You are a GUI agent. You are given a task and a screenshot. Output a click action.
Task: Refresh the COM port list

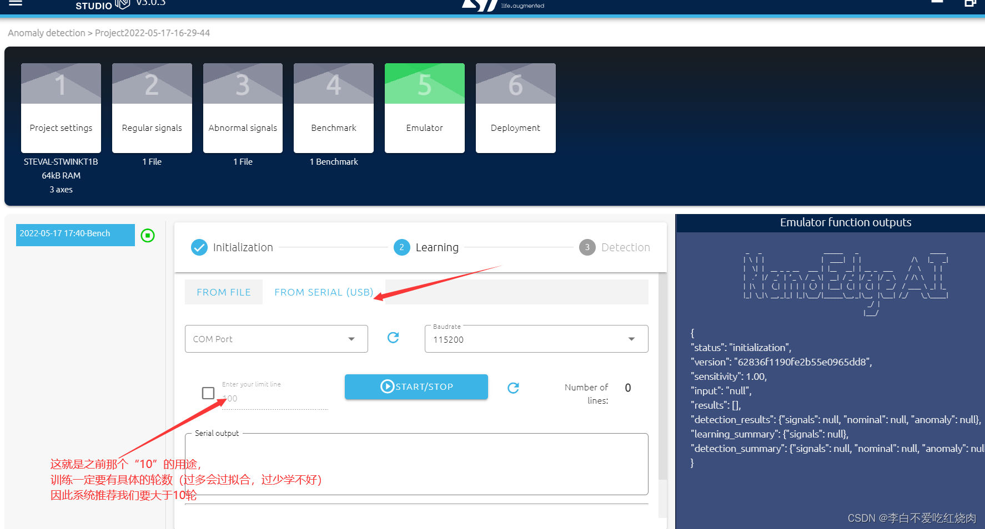point(393,338)
